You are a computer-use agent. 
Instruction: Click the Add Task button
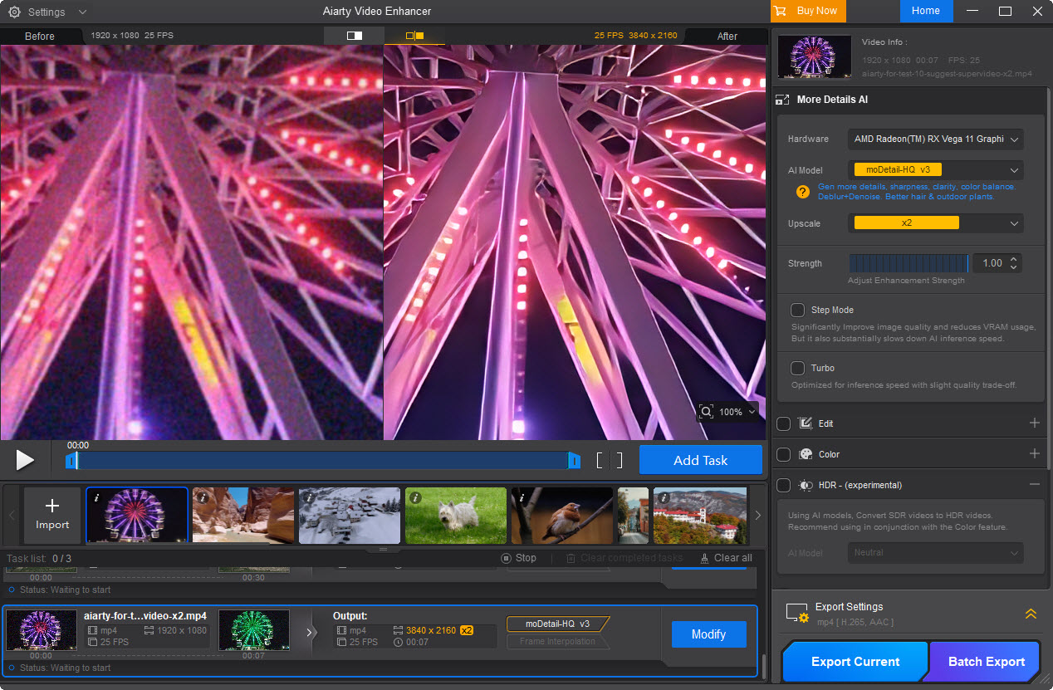[700, 460]
